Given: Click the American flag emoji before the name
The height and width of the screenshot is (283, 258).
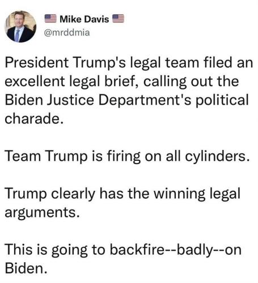Looking at the screenshot, I should click(x=50, y=19).
